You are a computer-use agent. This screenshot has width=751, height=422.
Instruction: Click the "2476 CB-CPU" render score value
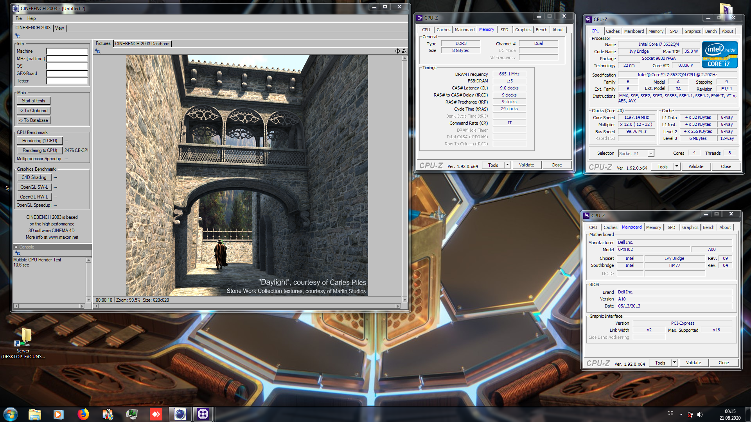point(76,150)
